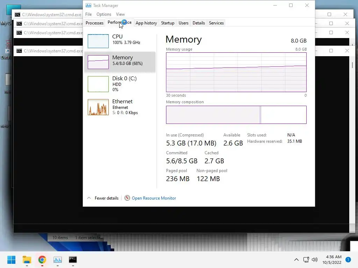Click the 10 items status bar text
The height and width of the screenshot is (268, 358).
coord(60,237)
